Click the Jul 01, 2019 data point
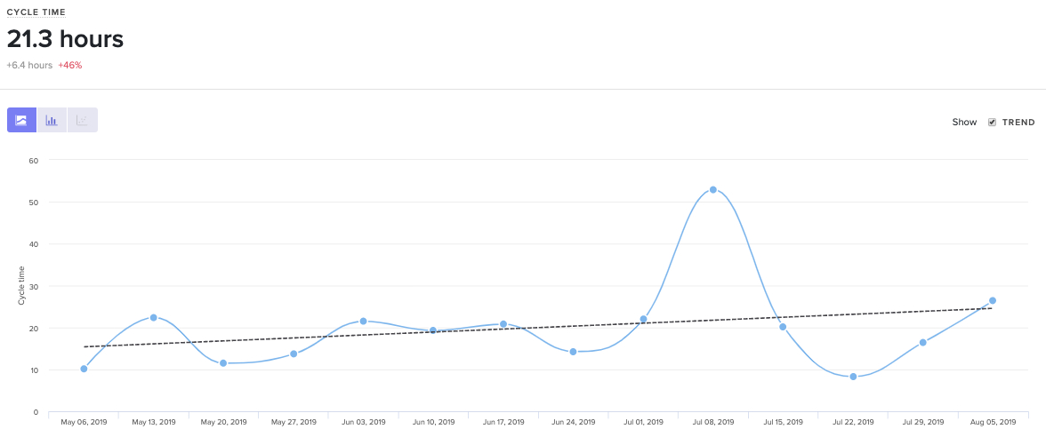 [643, 319]
